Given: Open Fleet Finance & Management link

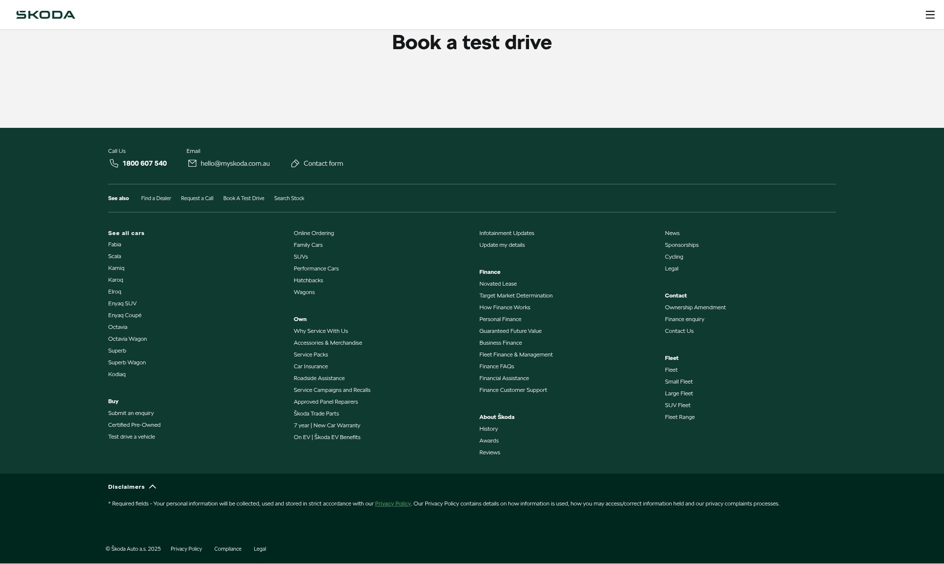Looking at the screenshot, I should pos(516,355).
